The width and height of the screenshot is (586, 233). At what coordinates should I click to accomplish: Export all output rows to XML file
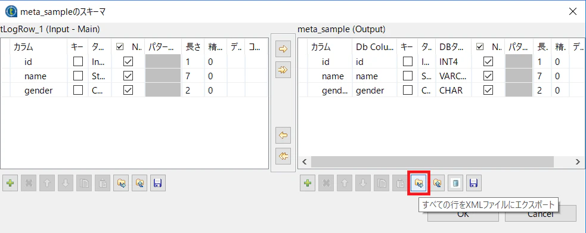[x=418, y=184]
